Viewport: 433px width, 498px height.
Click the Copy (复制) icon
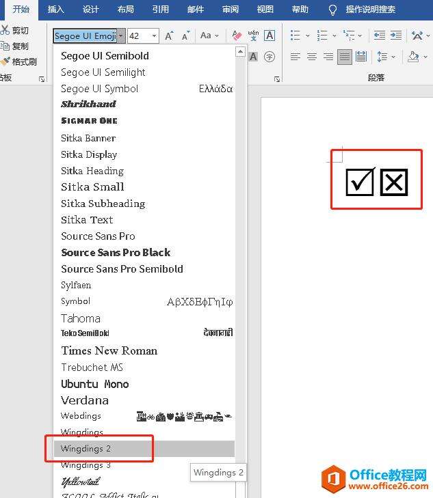point(5,46)
